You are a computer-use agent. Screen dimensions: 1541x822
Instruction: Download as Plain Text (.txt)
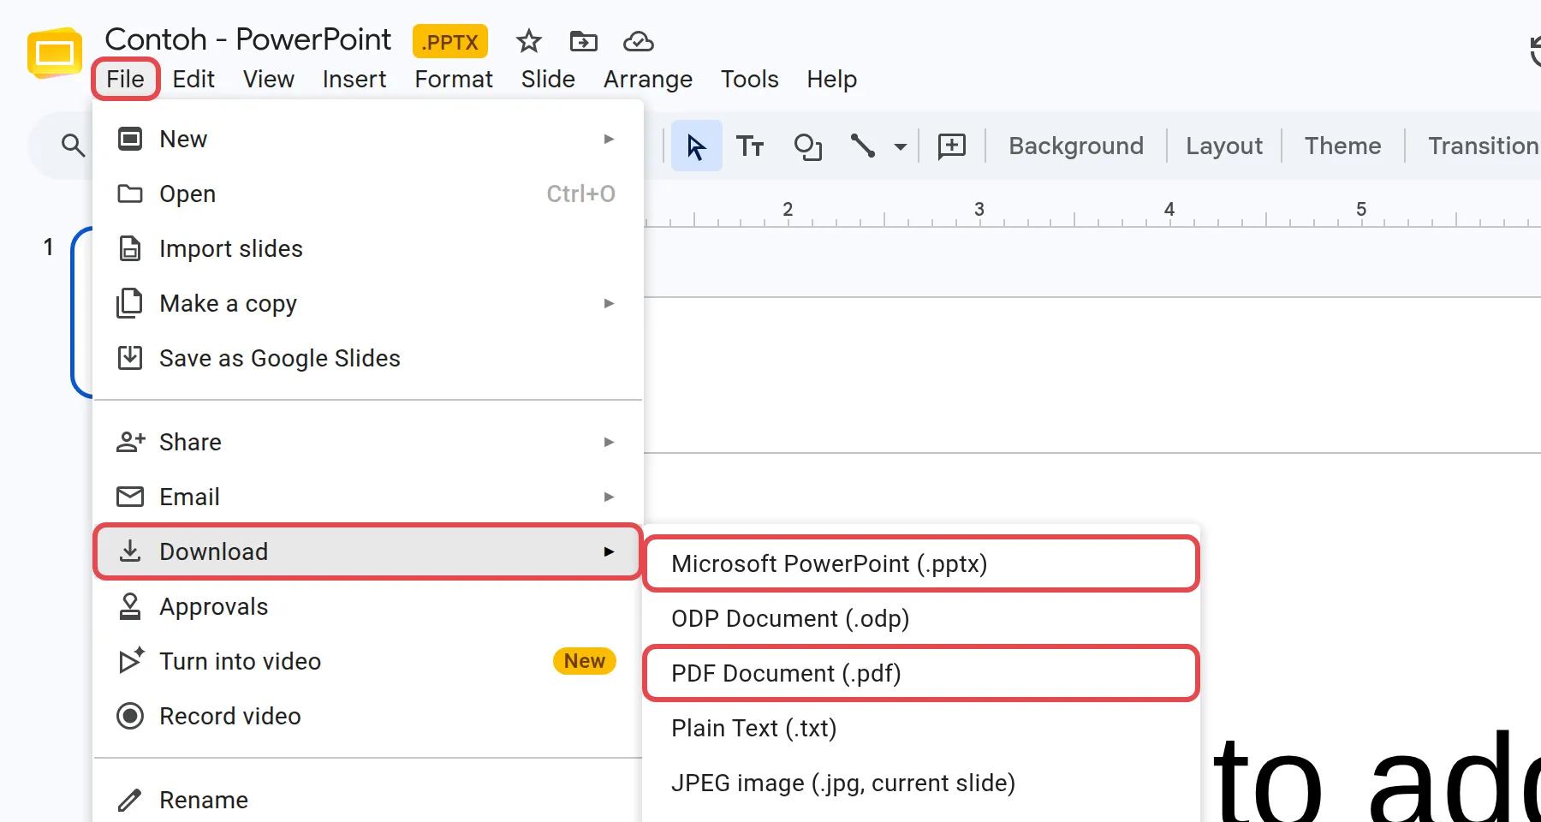click(x=921, y=728)
